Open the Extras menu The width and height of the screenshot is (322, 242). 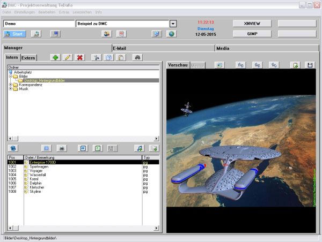(x=64, y=11)
